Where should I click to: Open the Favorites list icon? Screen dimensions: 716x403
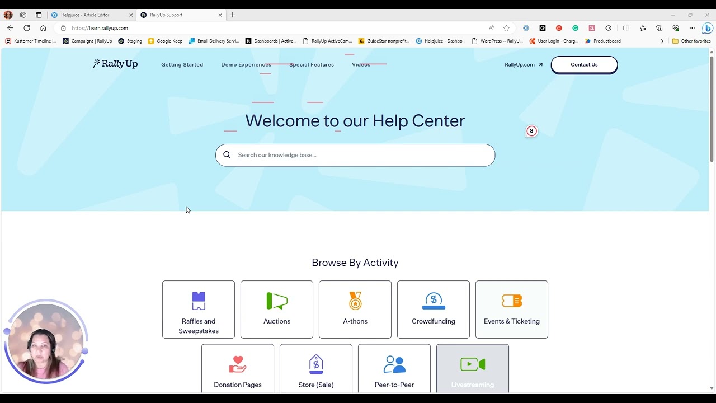pyautogui.click(x=643, y=28)
